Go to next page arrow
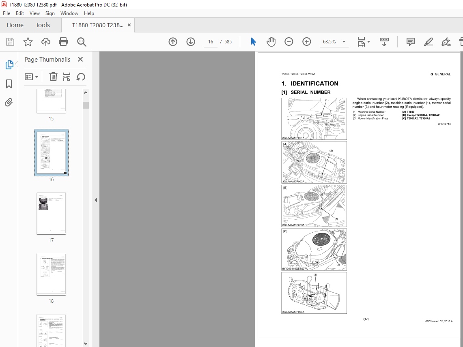The image size is (463, 347). pos(191,42)
